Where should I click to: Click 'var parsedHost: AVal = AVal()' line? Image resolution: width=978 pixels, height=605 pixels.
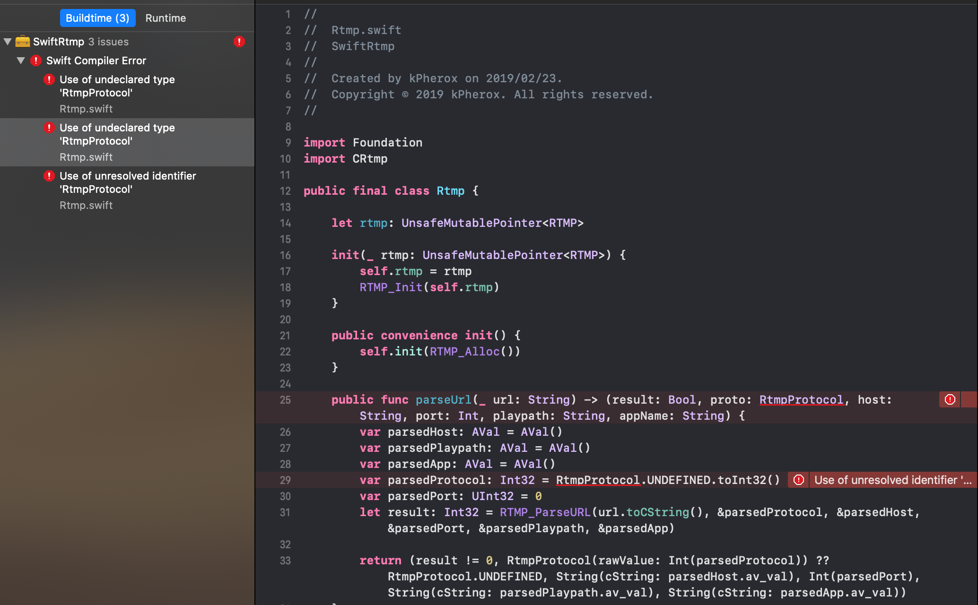(461, 432)
